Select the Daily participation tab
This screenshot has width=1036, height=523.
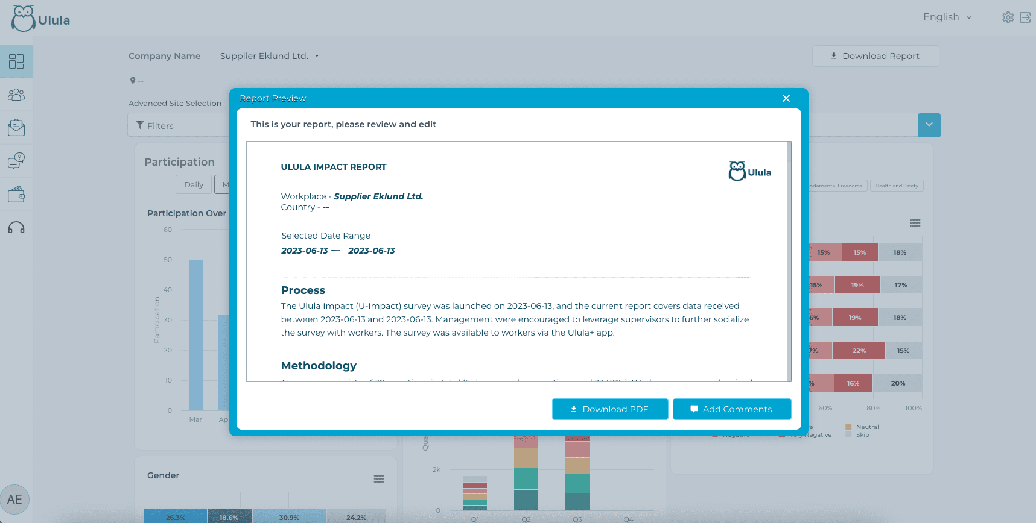(193, 185)
